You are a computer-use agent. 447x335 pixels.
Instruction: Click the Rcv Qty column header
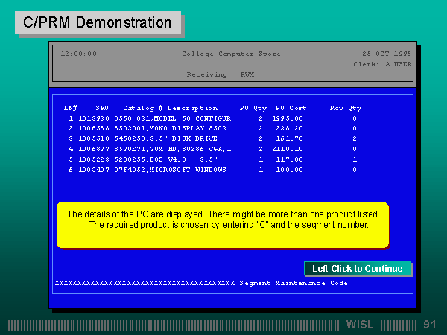(345, 108)
